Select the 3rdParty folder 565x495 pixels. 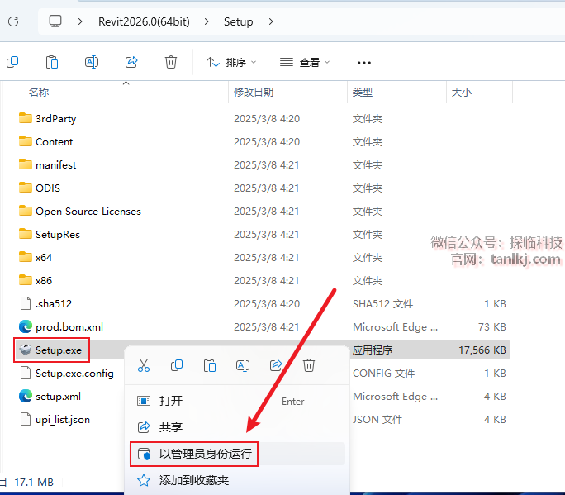55,118
